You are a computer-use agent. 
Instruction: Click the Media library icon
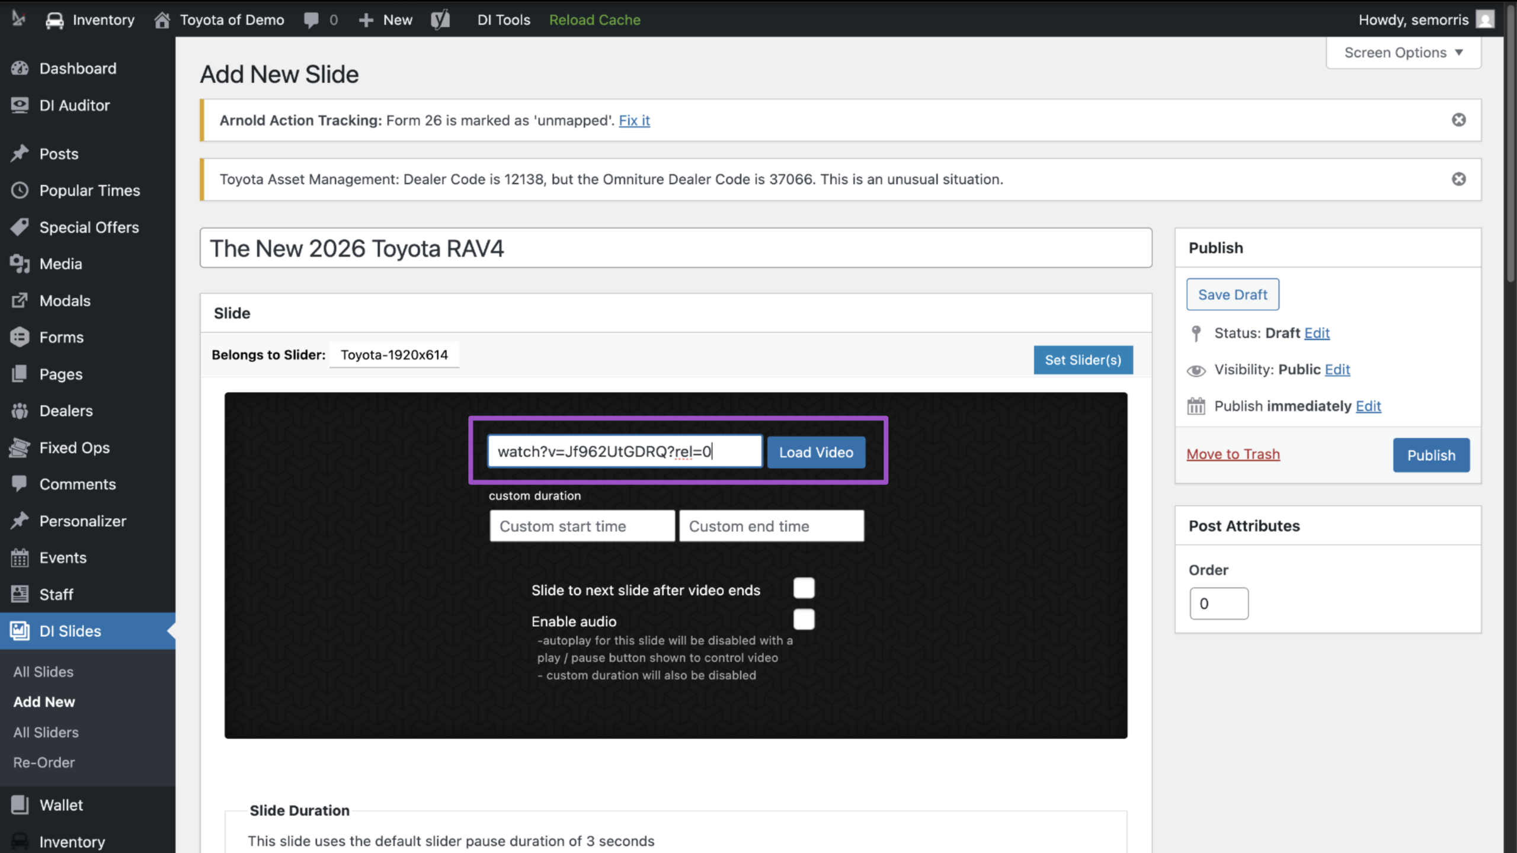20,264
